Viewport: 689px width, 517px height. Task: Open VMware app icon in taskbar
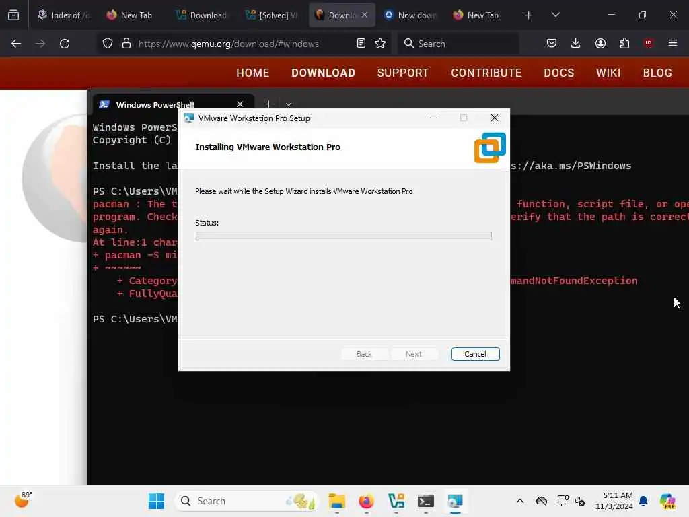tap(396, 501)
